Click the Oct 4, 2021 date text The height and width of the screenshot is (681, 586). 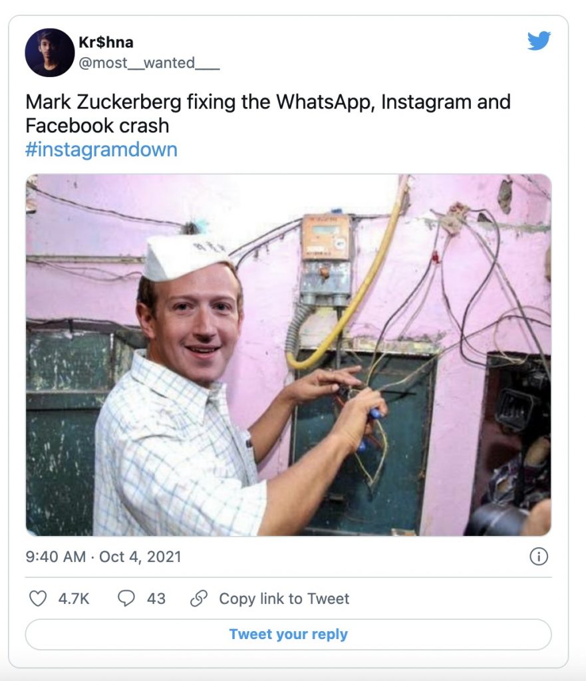click(x=140, y=557)
